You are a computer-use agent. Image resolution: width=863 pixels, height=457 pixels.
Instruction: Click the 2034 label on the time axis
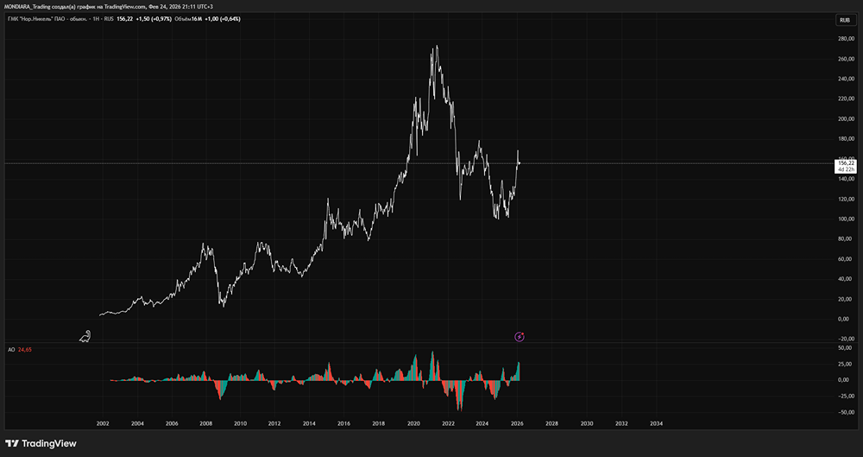pos(656,424)
